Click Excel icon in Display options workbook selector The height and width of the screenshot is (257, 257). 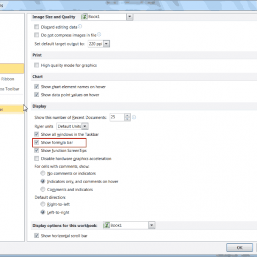[x=107, y=225]
